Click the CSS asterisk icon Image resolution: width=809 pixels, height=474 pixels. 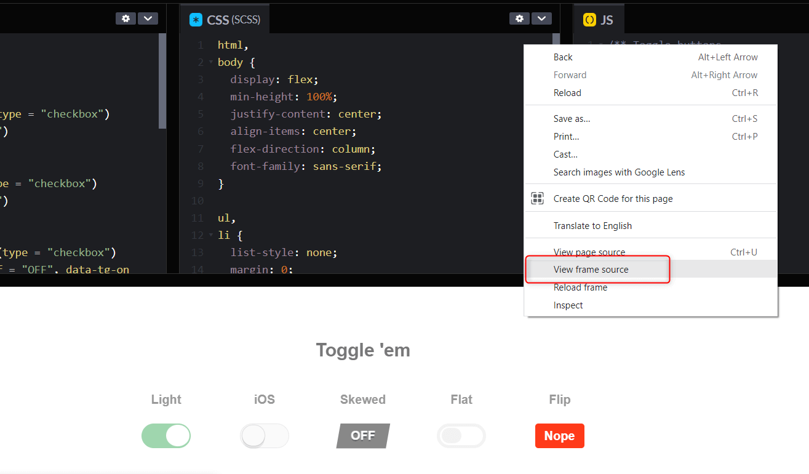(196, 20)
